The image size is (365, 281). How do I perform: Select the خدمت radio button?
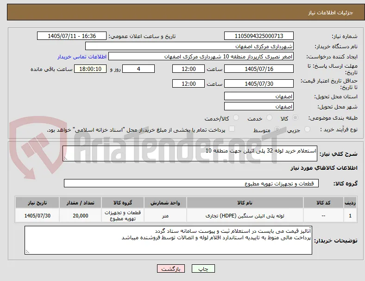269,118
